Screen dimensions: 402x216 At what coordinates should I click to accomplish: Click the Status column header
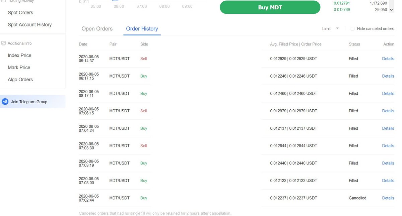click(x=354, y=44)
